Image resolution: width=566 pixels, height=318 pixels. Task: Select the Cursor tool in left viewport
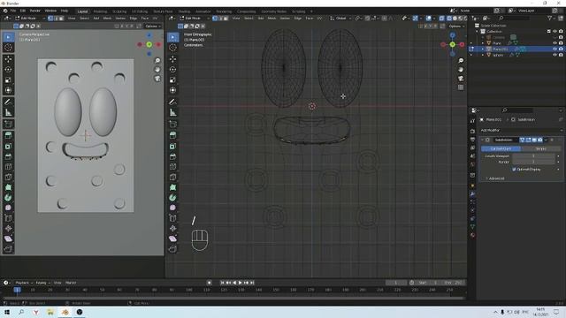[8, 48]
